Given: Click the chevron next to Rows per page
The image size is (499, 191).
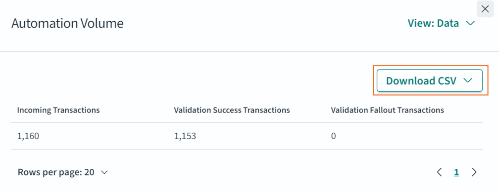Looking at the screenshot, I should (x=104, y=172).
